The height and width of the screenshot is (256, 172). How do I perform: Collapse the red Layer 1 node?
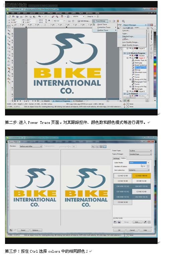pos(127,58)
